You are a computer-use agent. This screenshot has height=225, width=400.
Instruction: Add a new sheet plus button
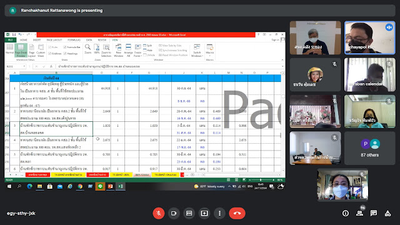coord(192,175)
